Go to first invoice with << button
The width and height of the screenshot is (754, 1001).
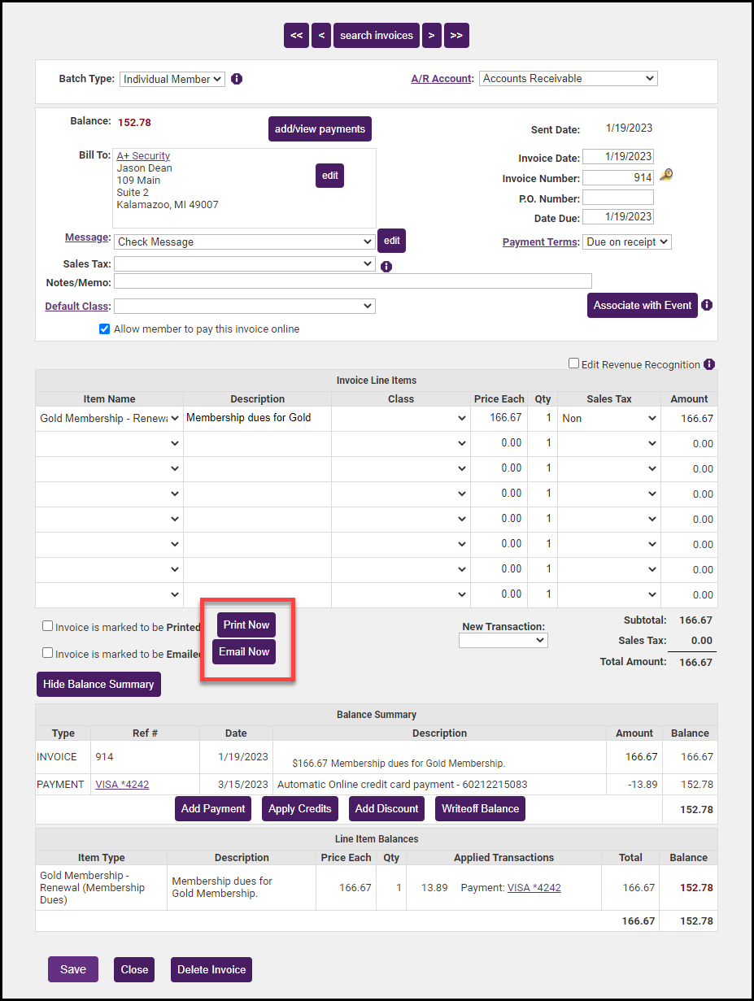tap(296, 35)
